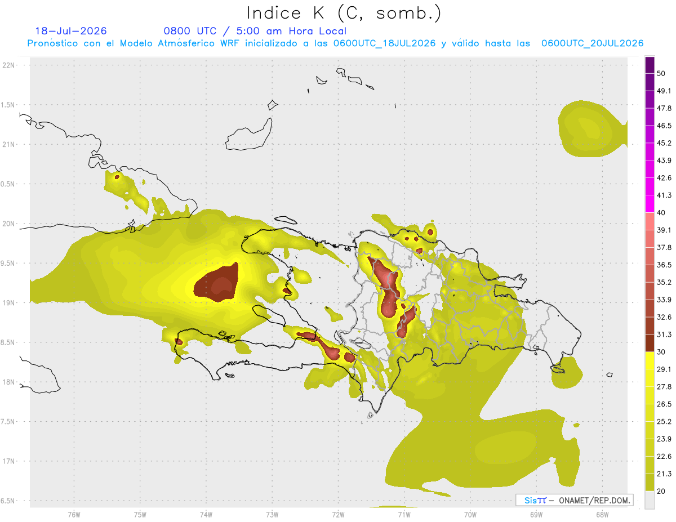The image size is (676, 522).
Task: Click the '36.5' value on the color scale
Action: pos(664,265)
